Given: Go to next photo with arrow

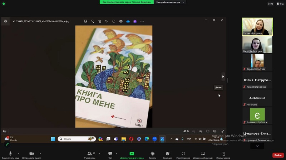Looking at the screenshot, I should click(223, 77).
